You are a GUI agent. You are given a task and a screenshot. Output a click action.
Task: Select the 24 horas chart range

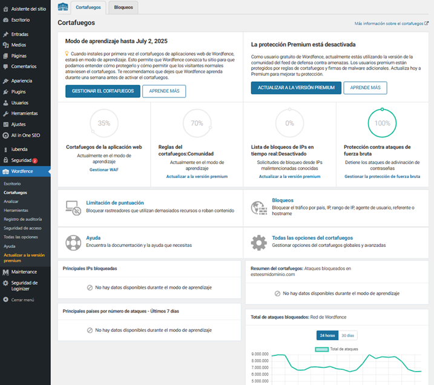327,335
